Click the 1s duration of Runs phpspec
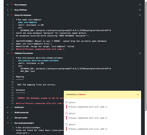Viewport: 147px width, 135px height. coord(140,5)
